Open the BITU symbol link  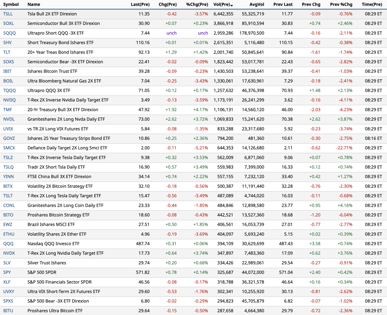[8, 311]
